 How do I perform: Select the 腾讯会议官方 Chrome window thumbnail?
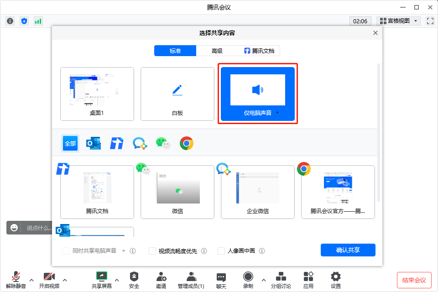point(338,192)
